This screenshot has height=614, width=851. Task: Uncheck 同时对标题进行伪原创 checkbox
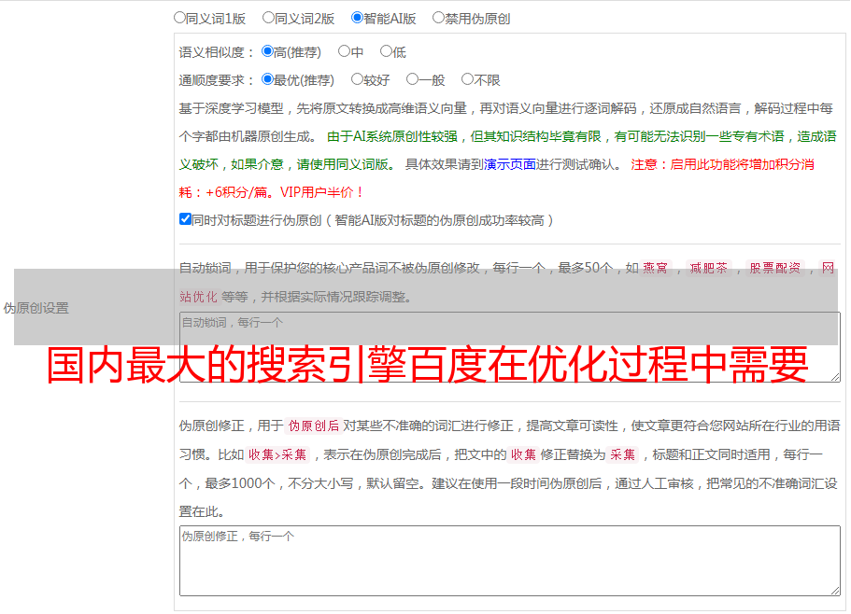click(x=185, y=219)
